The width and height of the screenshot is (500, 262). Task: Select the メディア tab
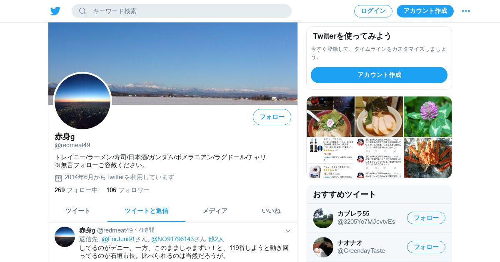point(215,211)
